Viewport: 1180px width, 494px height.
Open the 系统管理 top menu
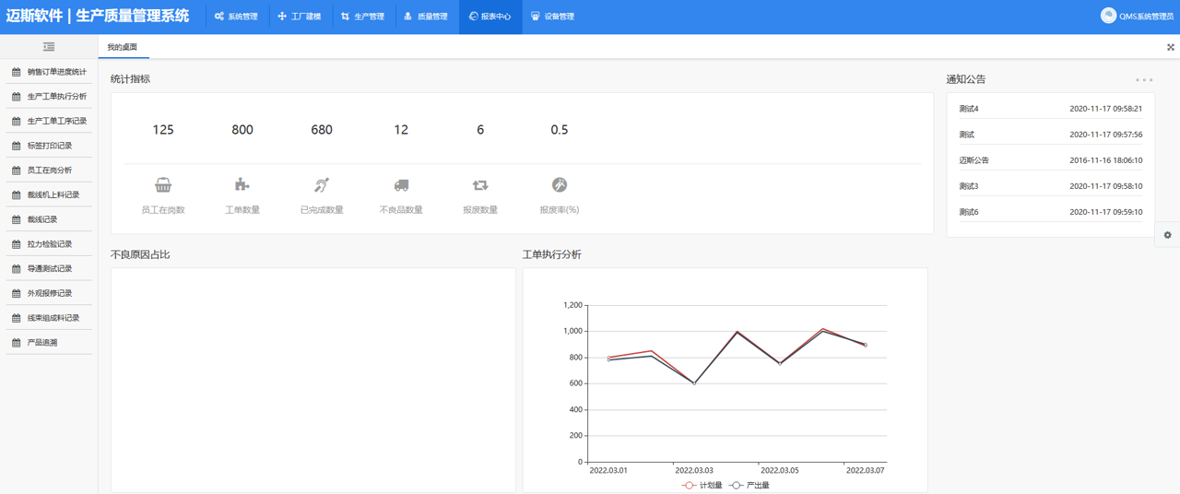[x=236, y=17]
